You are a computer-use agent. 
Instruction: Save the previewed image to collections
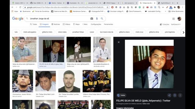click(x=175, y=95)
